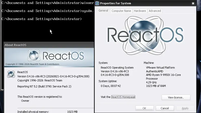Click the banner copyright 'ReactOS Team & Contributors'
Screen dimensions: 201x113
[x=44, y=64]
